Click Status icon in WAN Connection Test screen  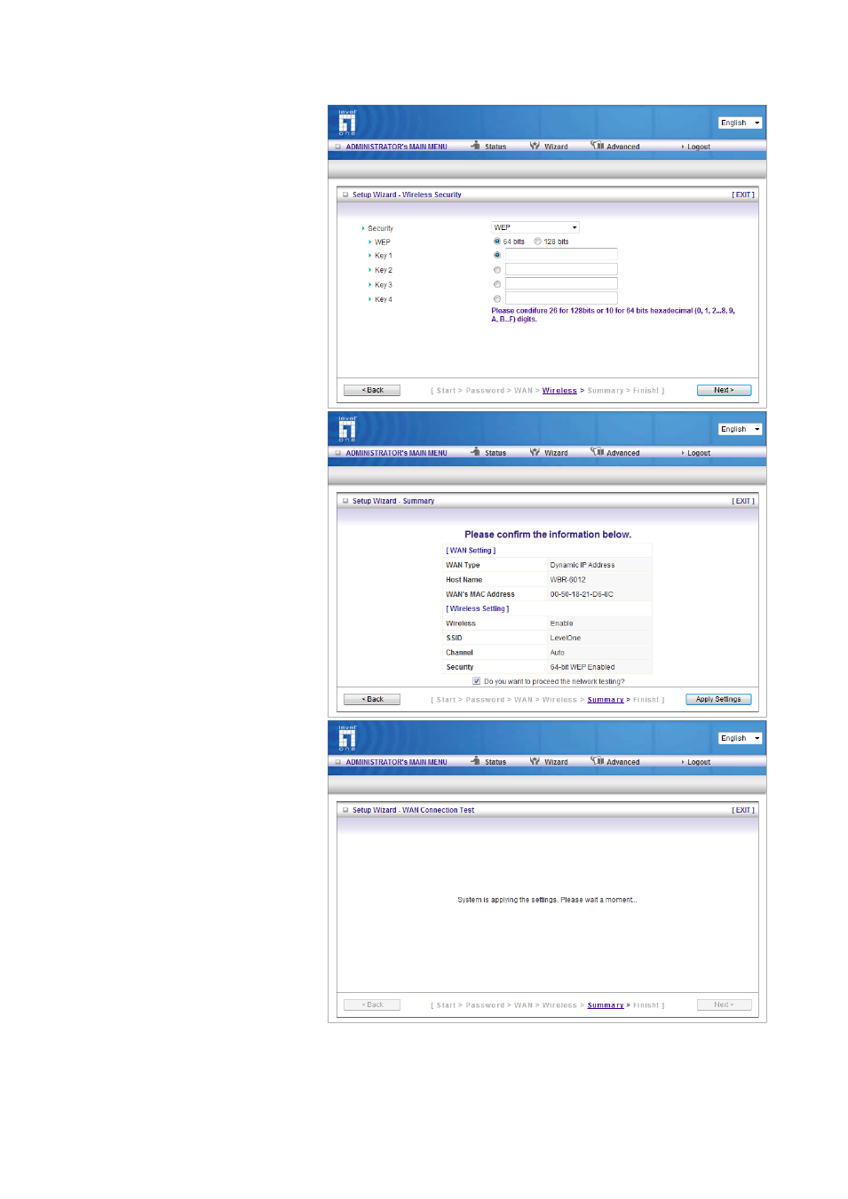(476, 760)
